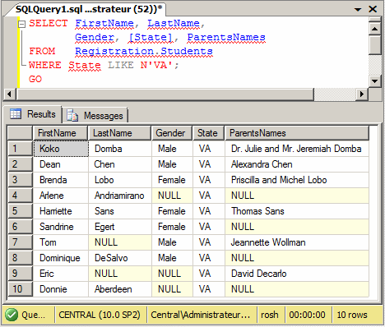
Task: Select row 6 via row header
Action: tap(20, 227)
